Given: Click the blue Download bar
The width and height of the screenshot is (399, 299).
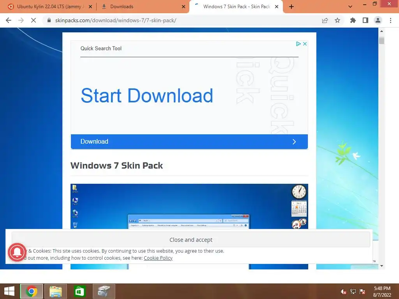Looking at the screenshot, I should [189, 142].
